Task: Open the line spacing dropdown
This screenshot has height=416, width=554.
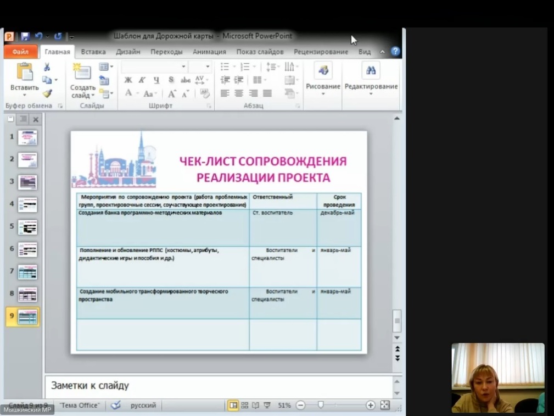Action: tap(273, 66)
